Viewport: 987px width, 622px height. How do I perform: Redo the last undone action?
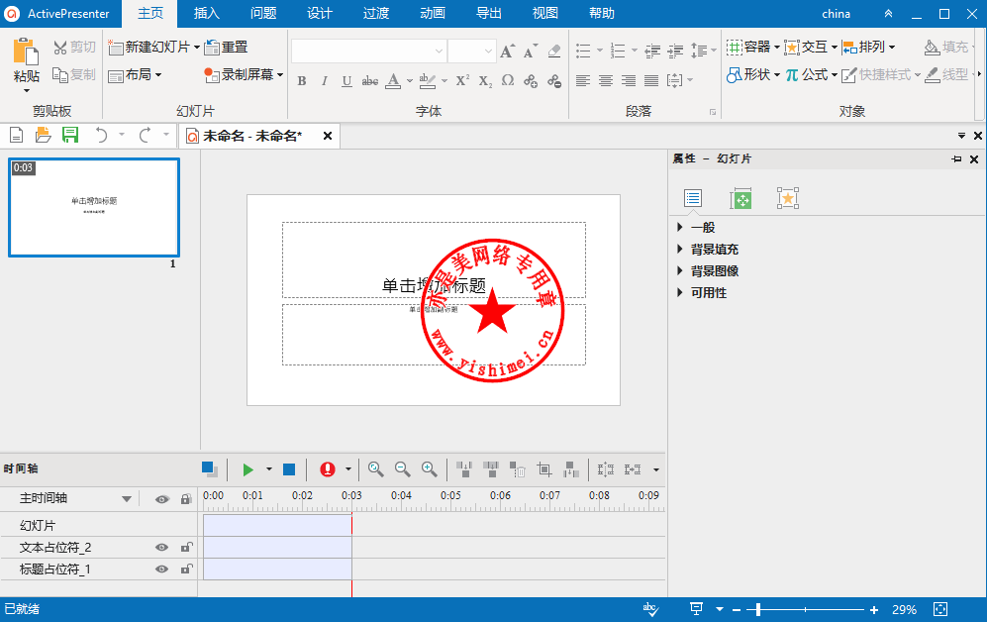coord(146,135)
